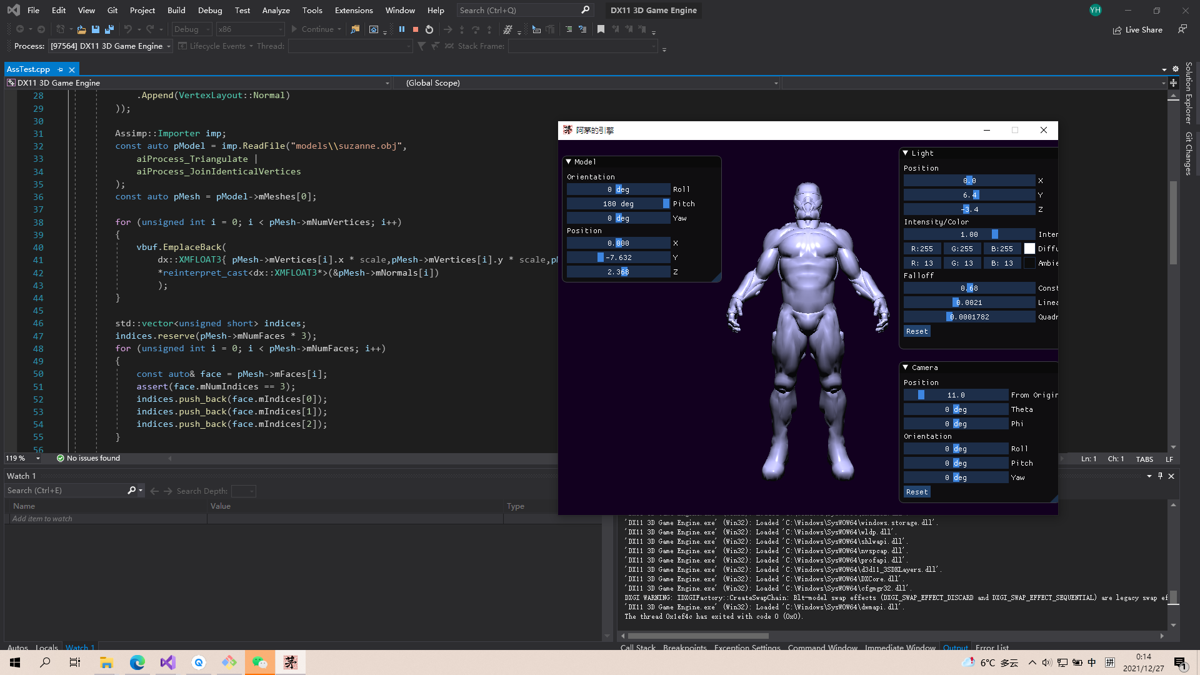Click the bookmark toggle icon in toolbar
Image resolution: width=1200 pixels, height=675 pixels.
pos(601,29)
